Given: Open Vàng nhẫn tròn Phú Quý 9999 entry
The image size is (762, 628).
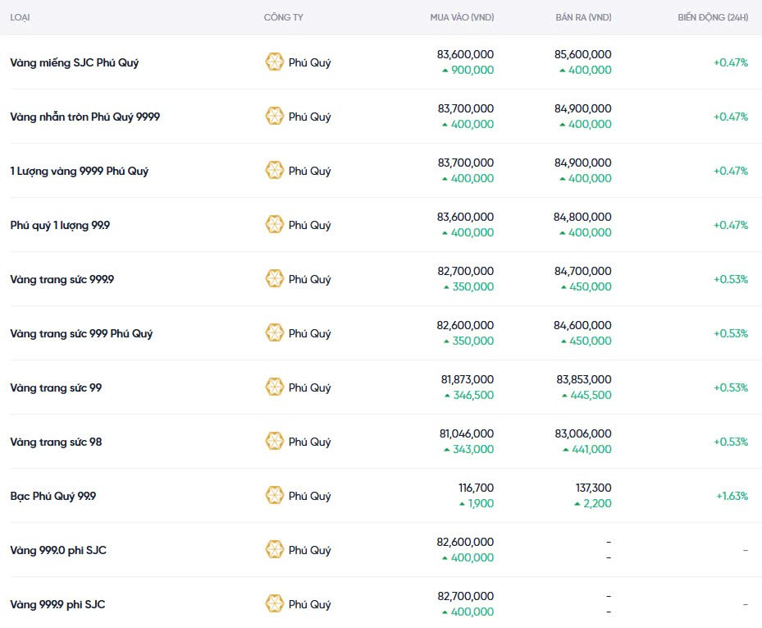Looking at the screenshot, I should point(85,117).
